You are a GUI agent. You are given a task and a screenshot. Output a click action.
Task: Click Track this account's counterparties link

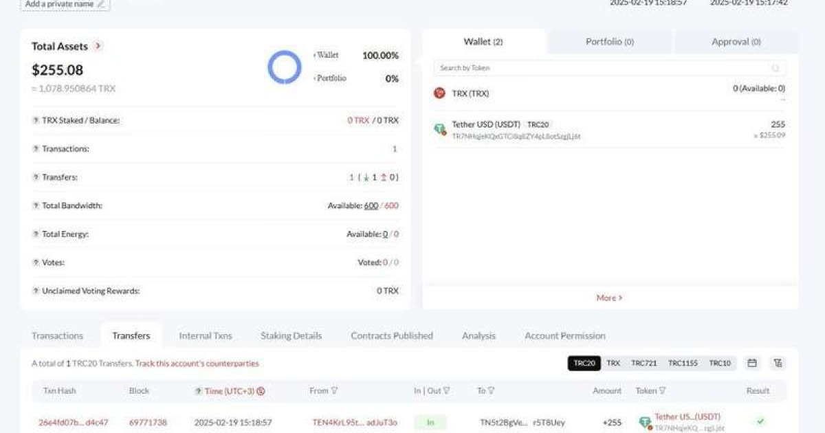(197, 363)
